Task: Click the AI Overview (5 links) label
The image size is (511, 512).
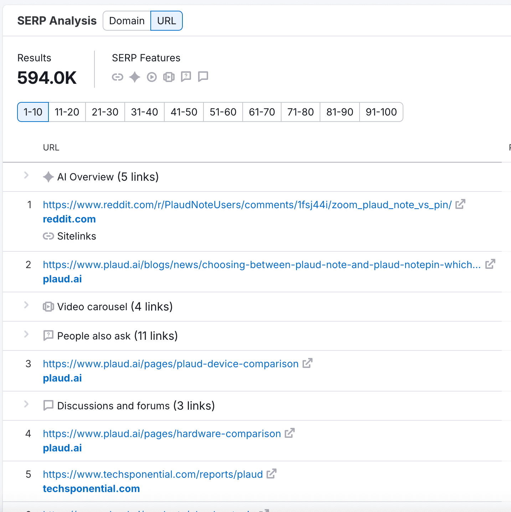Action: [x=108, y=177]
